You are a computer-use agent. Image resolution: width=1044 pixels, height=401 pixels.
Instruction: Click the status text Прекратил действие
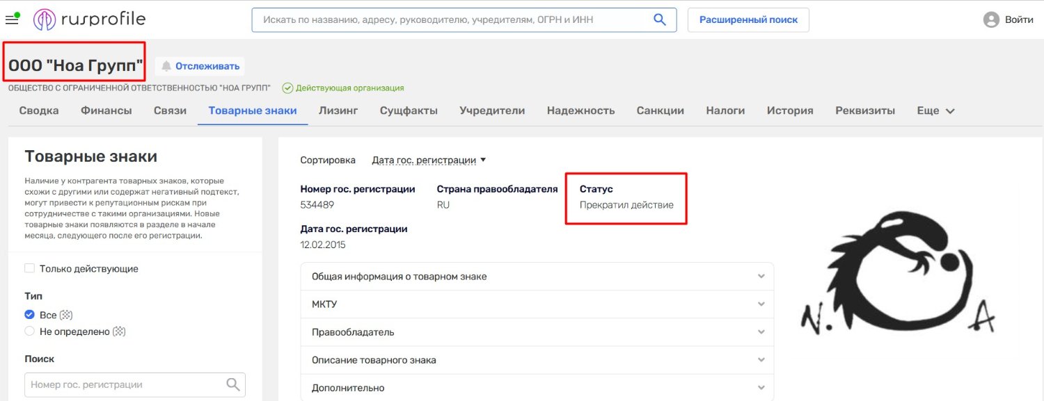coord(626,205)
